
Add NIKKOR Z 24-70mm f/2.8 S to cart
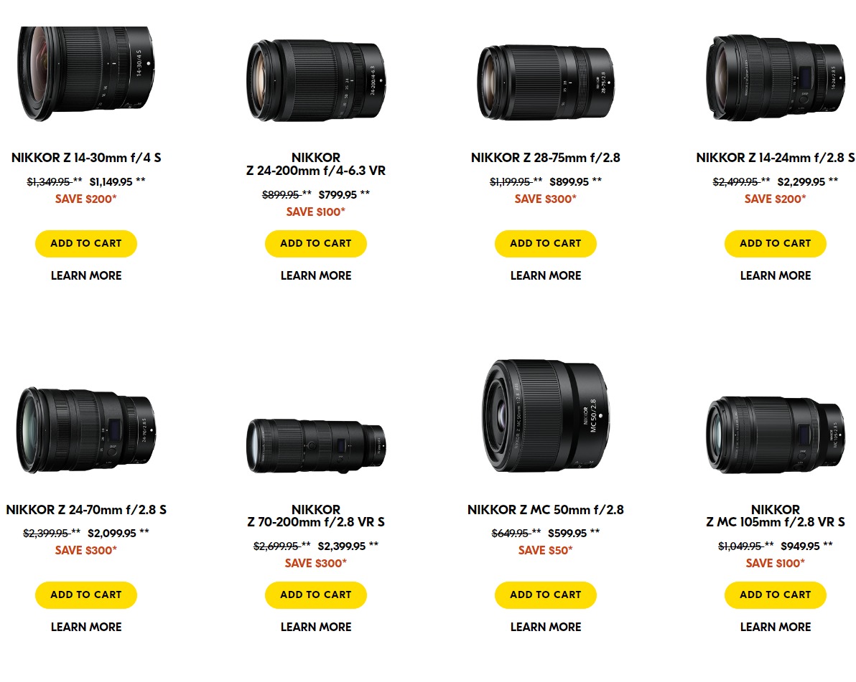[85, 595]
